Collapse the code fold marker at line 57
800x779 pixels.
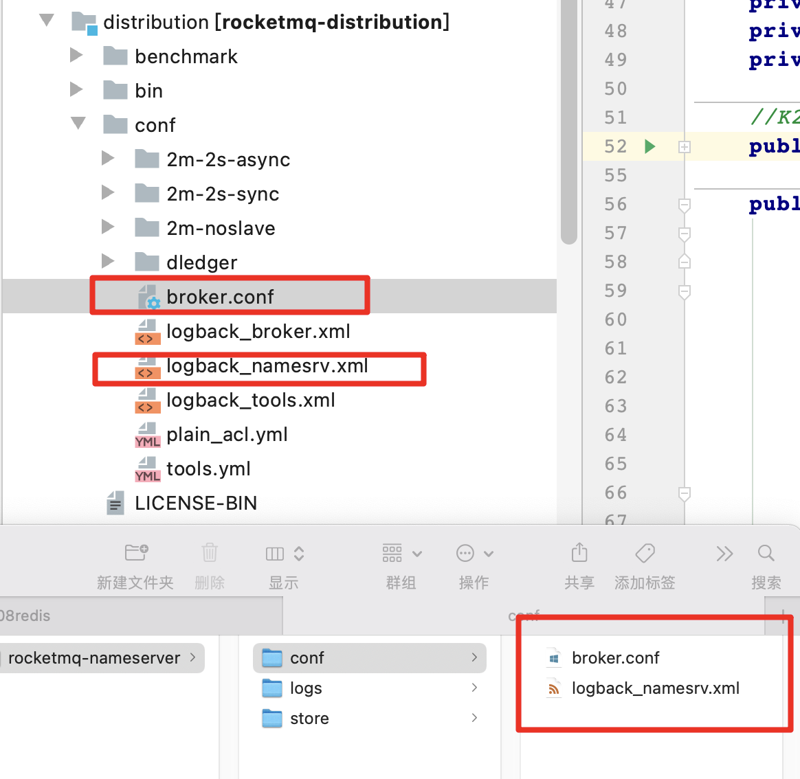click(684, 234)
